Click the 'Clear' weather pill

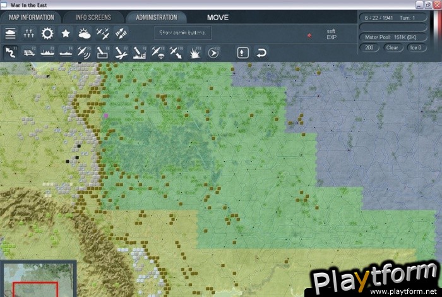(x=392, y=47)
